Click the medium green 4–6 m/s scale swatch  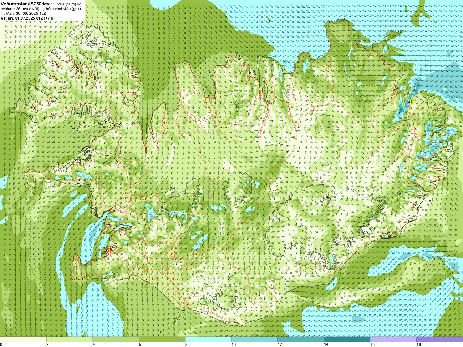[x=116, y=339]
